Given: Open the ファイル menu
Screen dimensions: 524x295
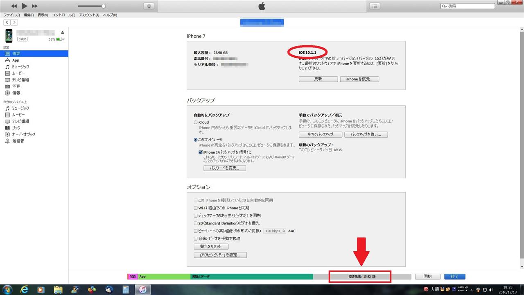Looking at the screenshot, I should pyautogui.click(x=11, y=15).
